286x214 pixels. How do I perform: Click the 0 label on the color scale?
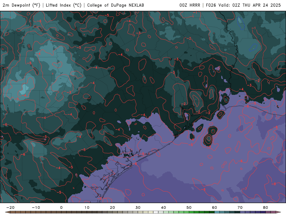[x=61, y=208]
